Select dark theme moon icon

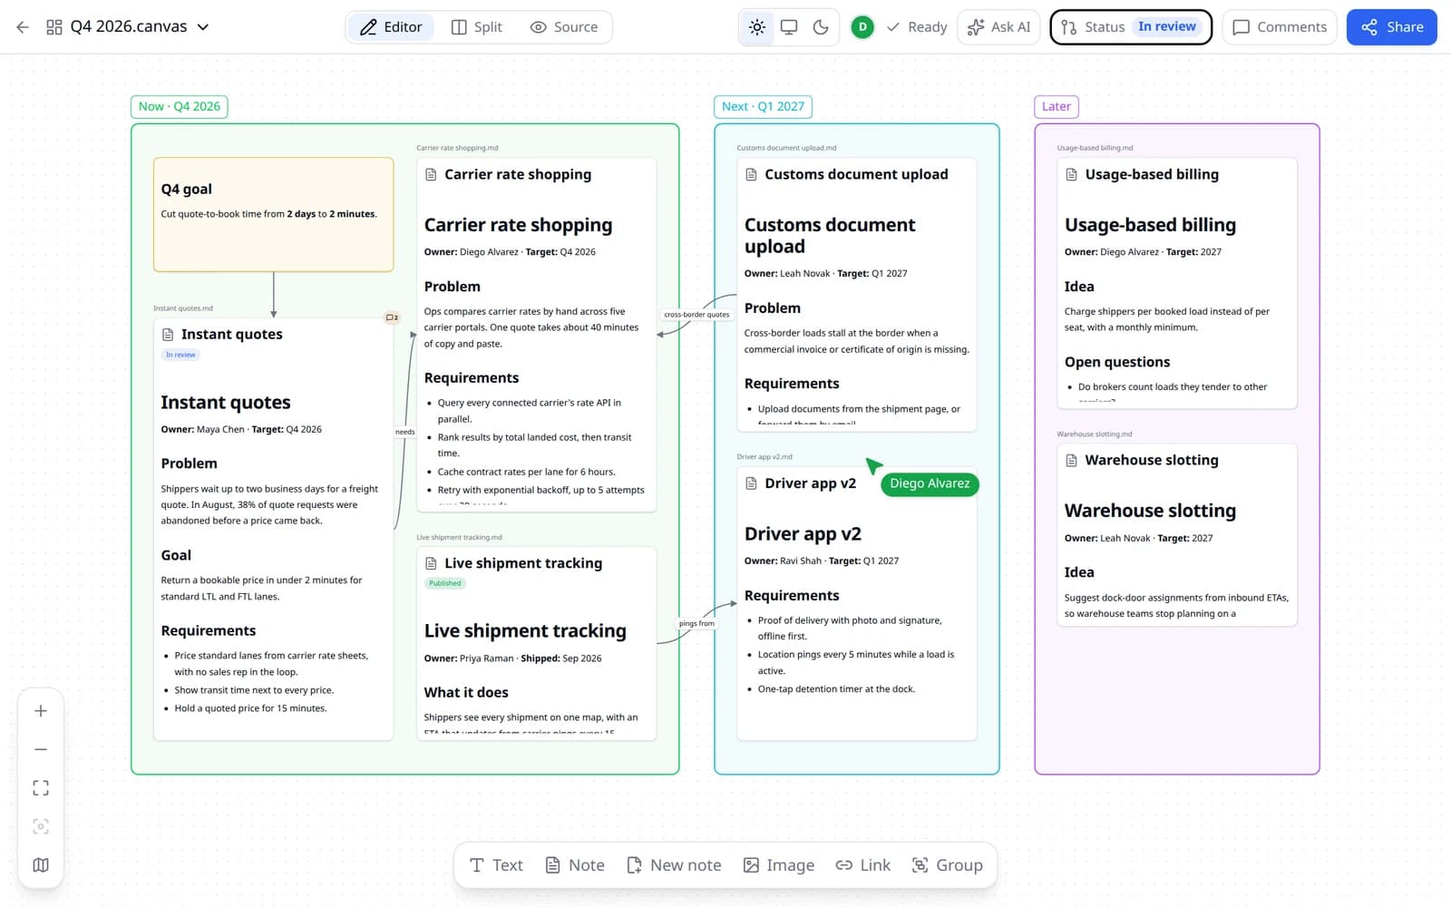pyautogui.click(x=821, y=27)
